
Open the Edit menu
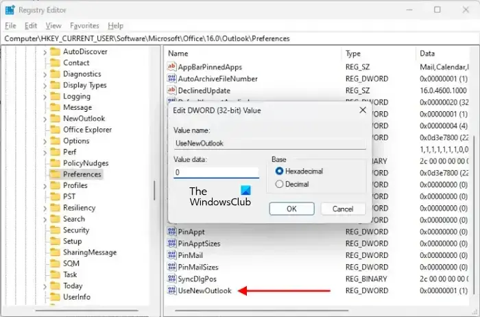point(30,25)
